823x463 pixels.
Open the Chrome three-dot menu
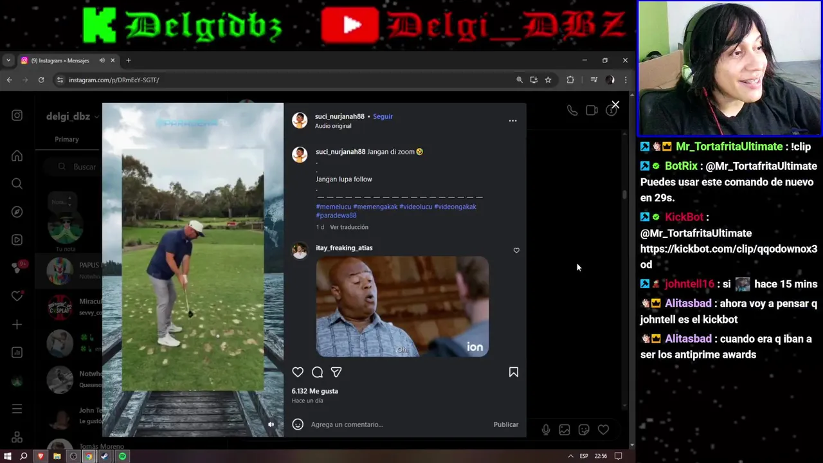(626, 80)
